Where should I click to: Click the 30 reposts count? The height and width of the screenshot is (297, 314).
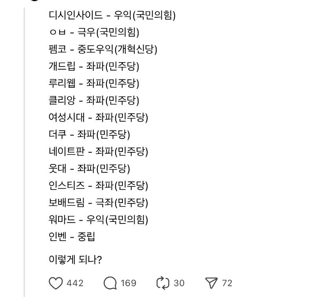click(x=179, y=283)
